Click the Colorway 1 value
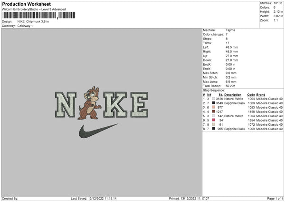 pos(25,26)
